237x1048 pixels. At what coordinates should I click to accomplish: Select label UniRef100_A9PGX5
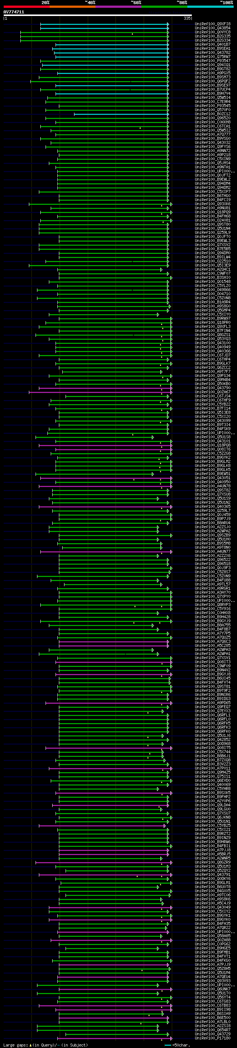point(213,73)
